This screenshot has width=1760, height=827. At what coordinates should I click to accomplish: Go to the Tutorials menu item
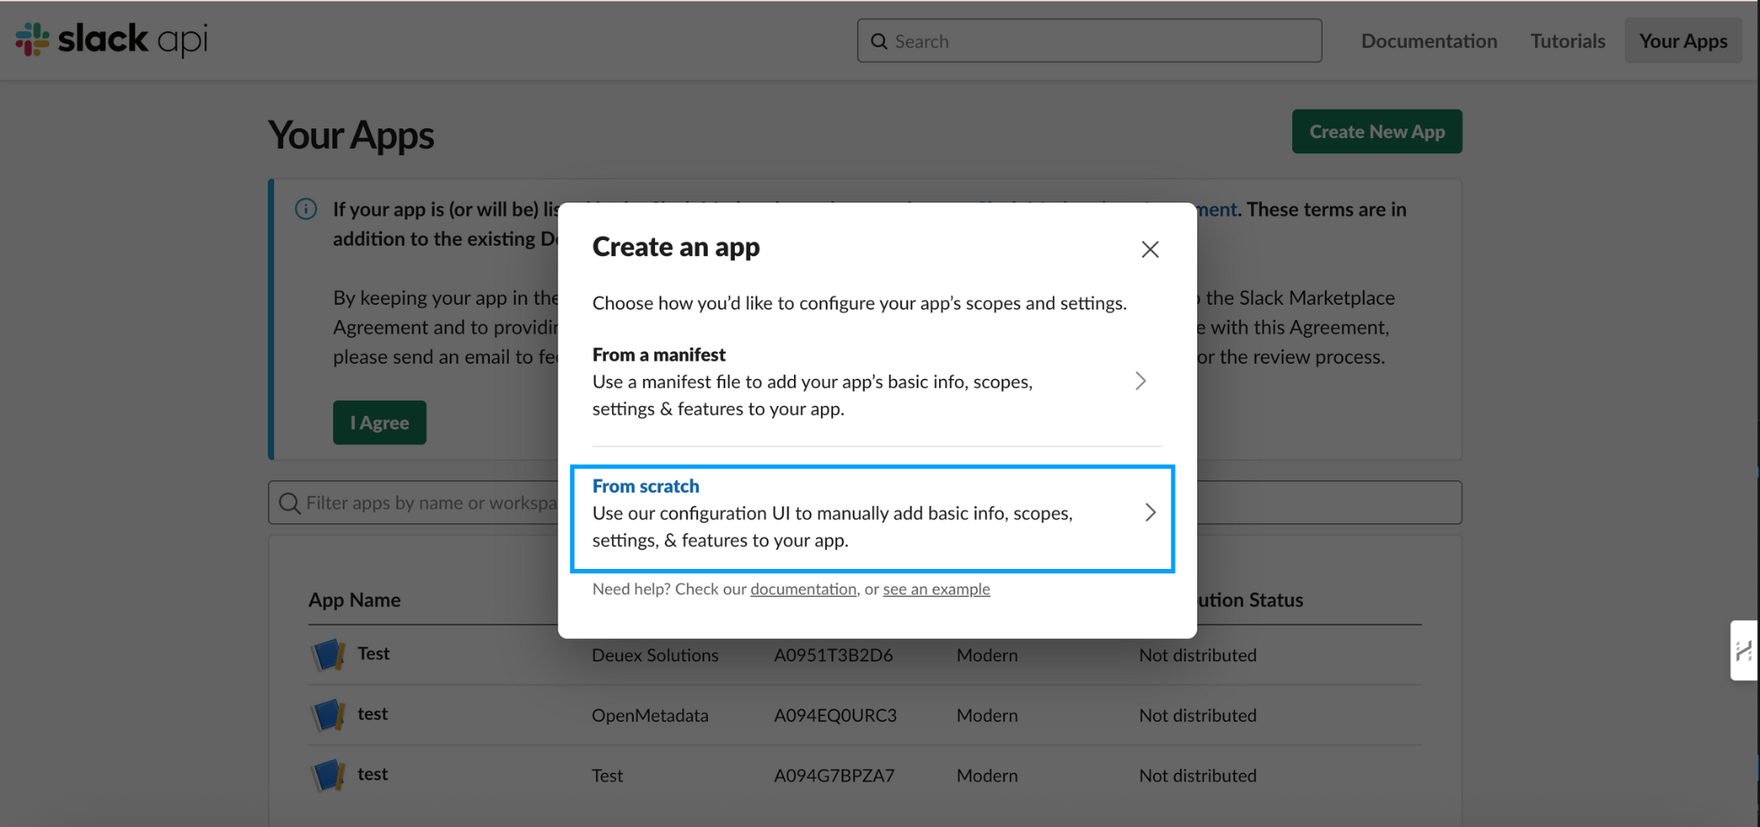tap(1567, 41)
